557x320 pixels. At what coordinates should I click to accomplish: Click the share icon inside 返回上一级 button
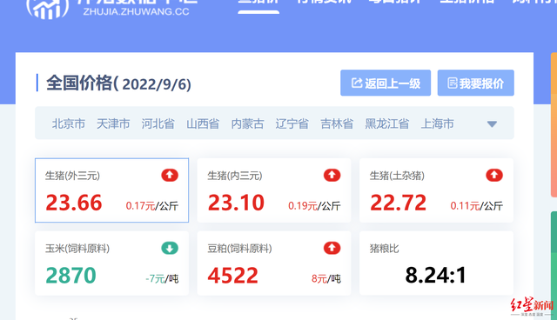[x=357, y=83]
